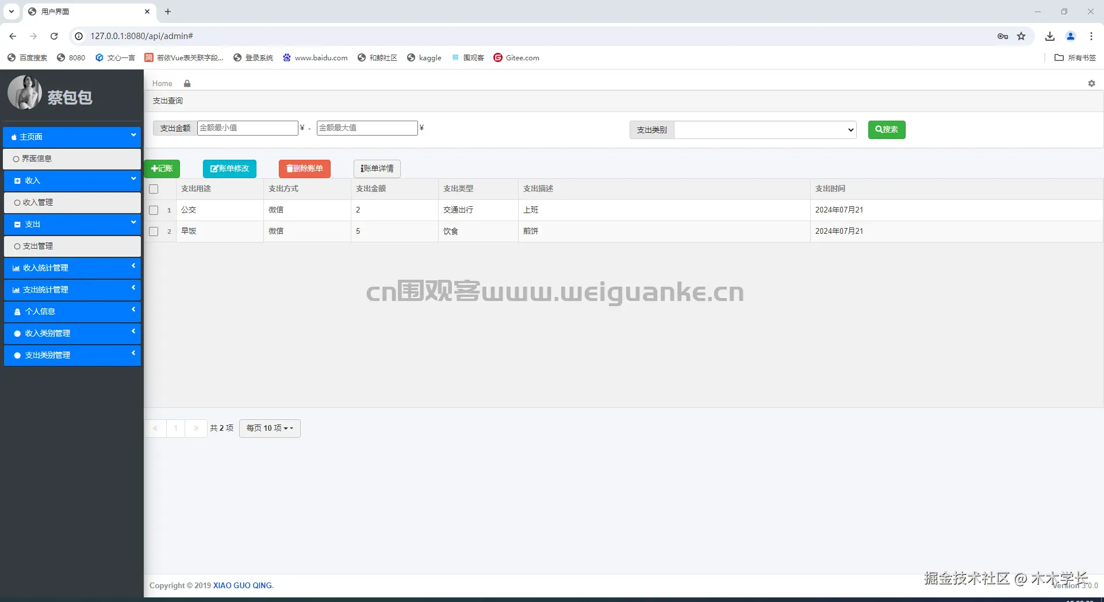Click page 1 in the pagination control

pyautogui.click(x=175, y=429)
